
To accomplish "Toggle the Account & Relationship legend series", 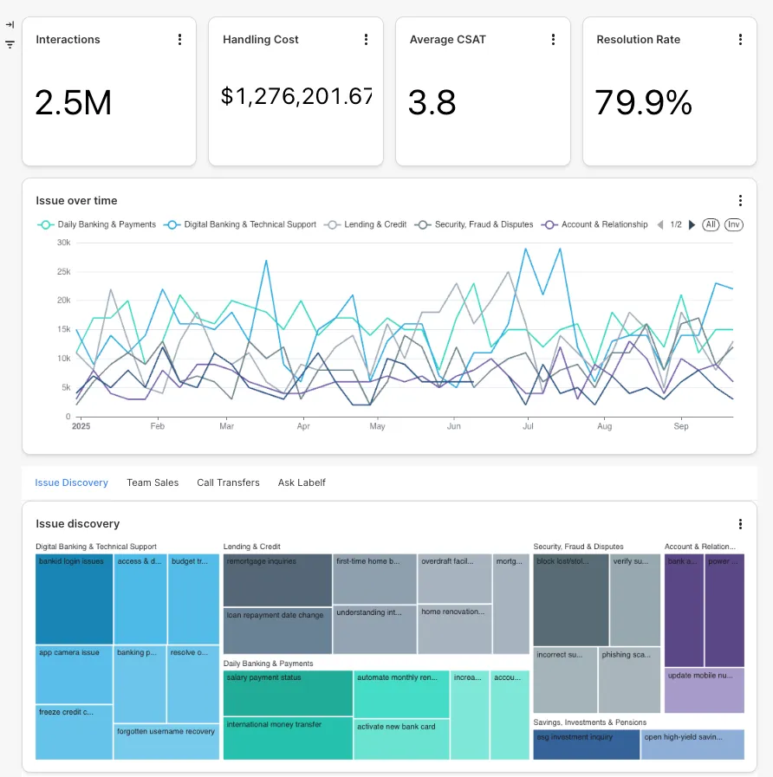I will (594, 224).
